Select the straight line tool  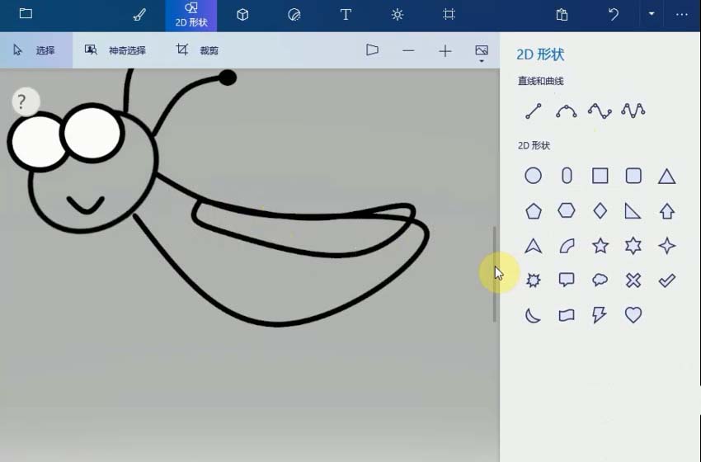click(534, 111)
